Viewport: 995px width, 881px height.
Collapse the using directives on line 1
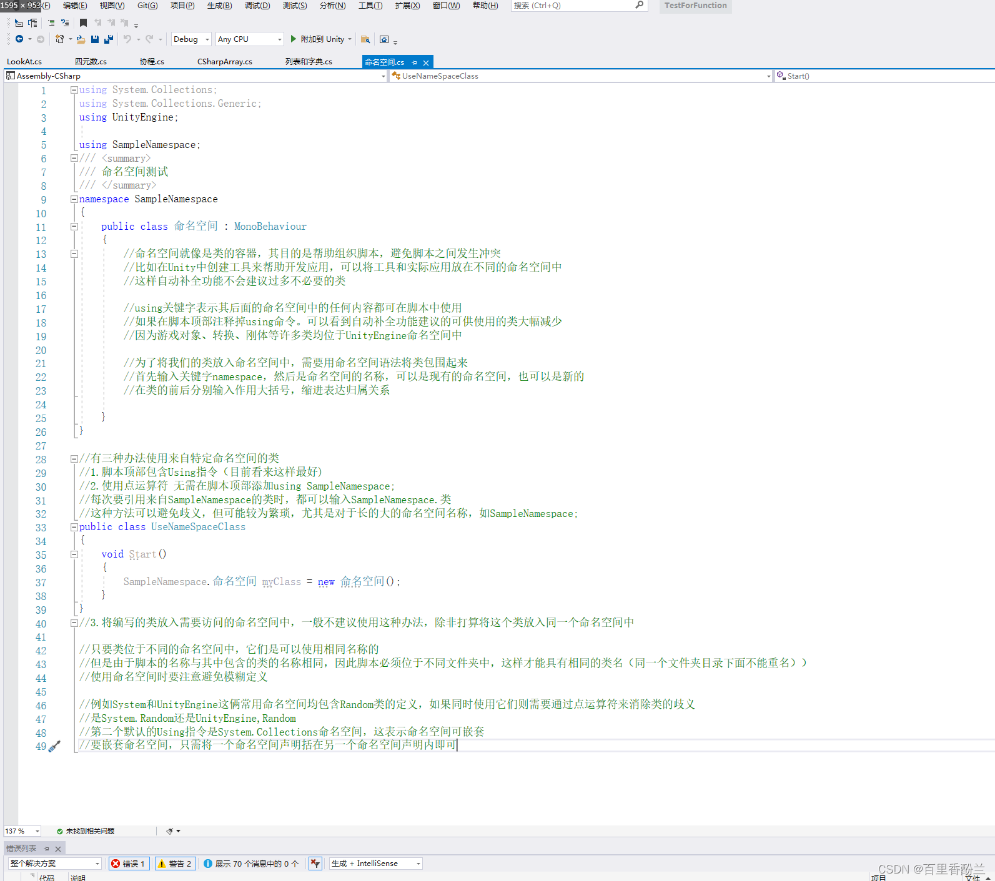pyautogui.click(x=74, y=90)
